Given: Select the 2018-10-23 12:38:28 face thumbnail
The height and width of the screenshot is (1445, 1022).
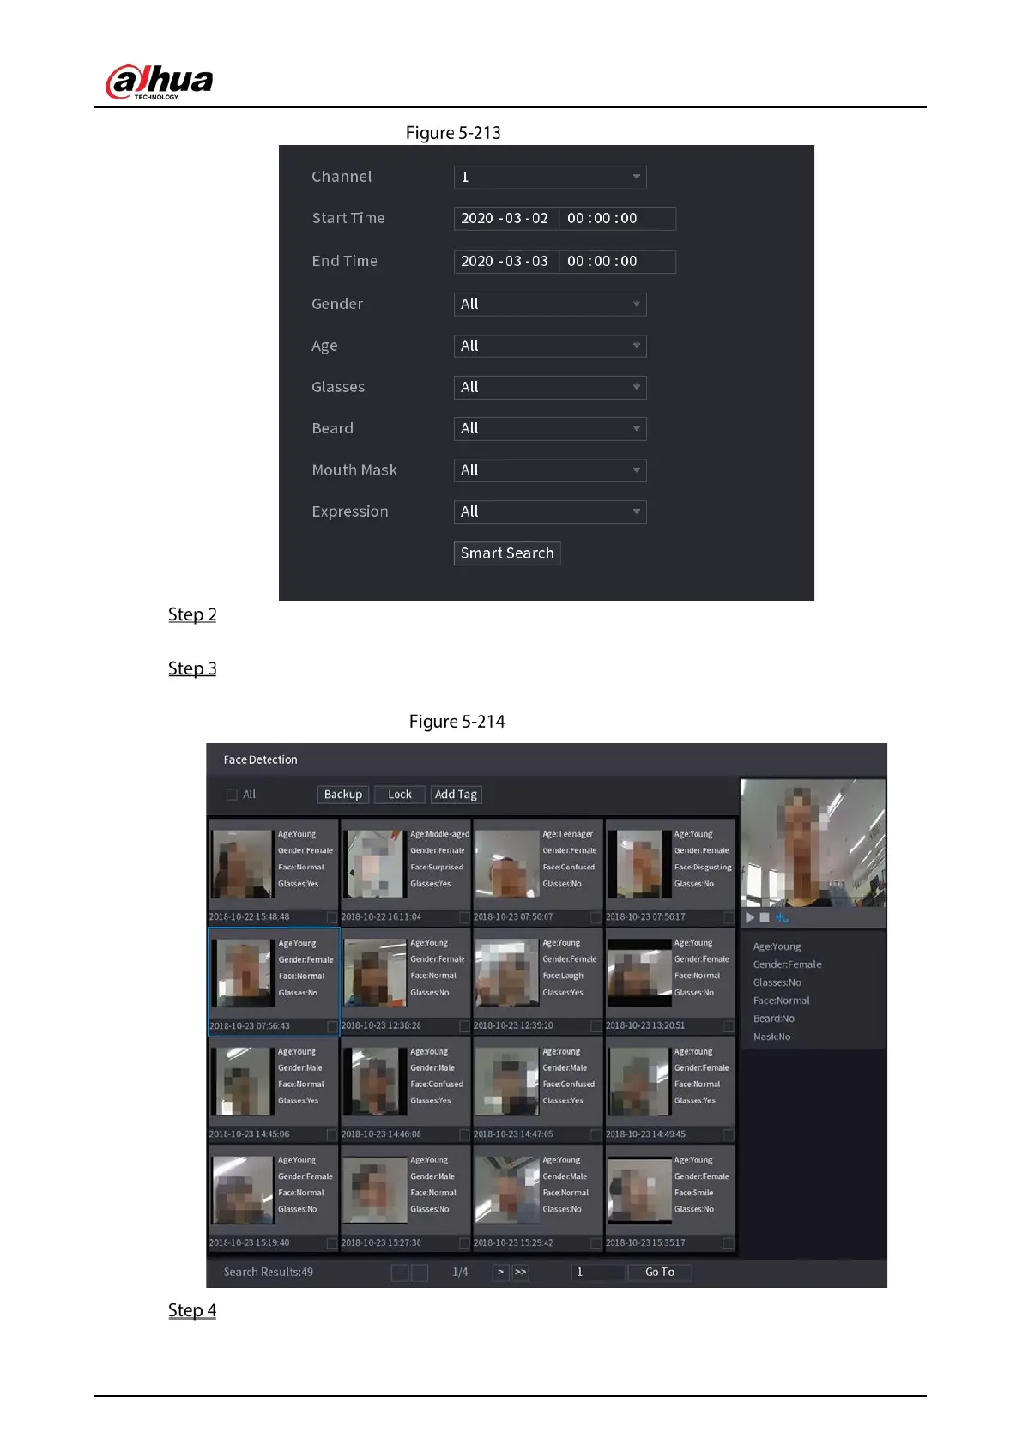Looking at the screenshot, I should click(374, 973).
